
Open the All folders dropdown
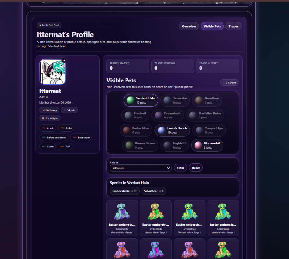[x=141, y=168]
